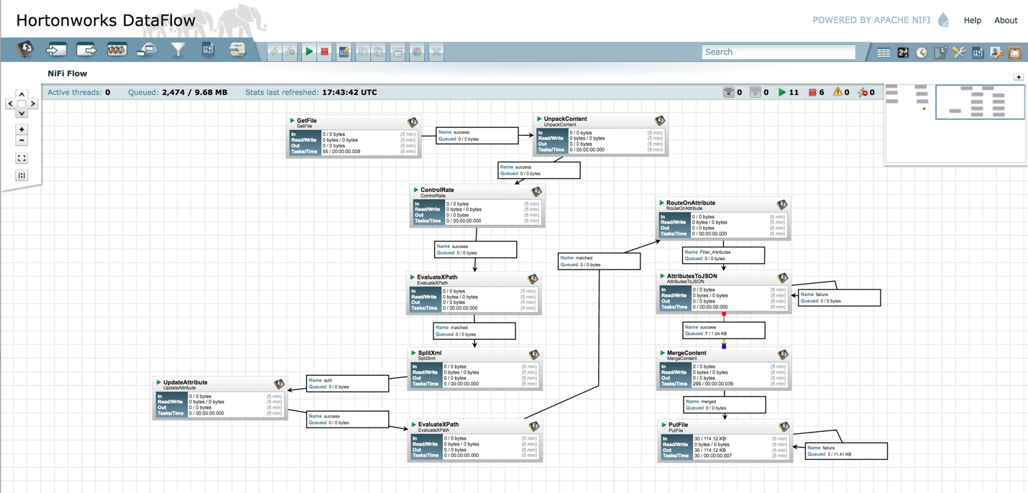
Task: Open the Summary table icon
Action: click(x=884, y=52)
